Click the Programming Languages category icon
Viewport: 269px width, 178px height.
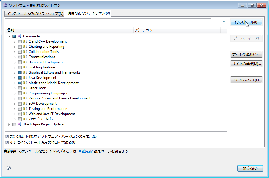[25, 93]
